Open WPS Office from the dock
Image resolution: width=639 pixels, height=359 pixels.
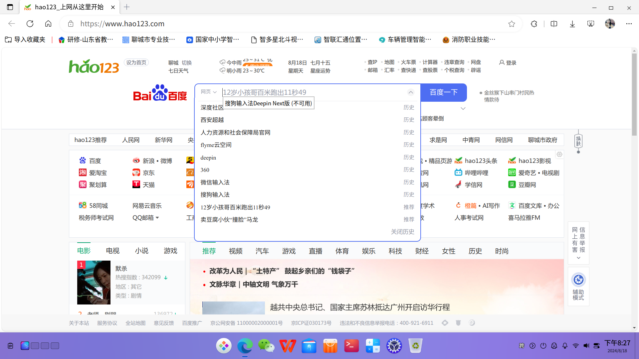[x=288, y=346]
